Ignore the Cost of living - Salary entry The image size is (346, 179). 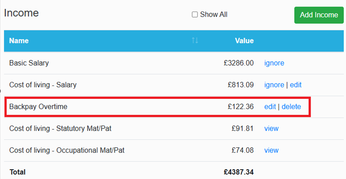click(274, 85)
